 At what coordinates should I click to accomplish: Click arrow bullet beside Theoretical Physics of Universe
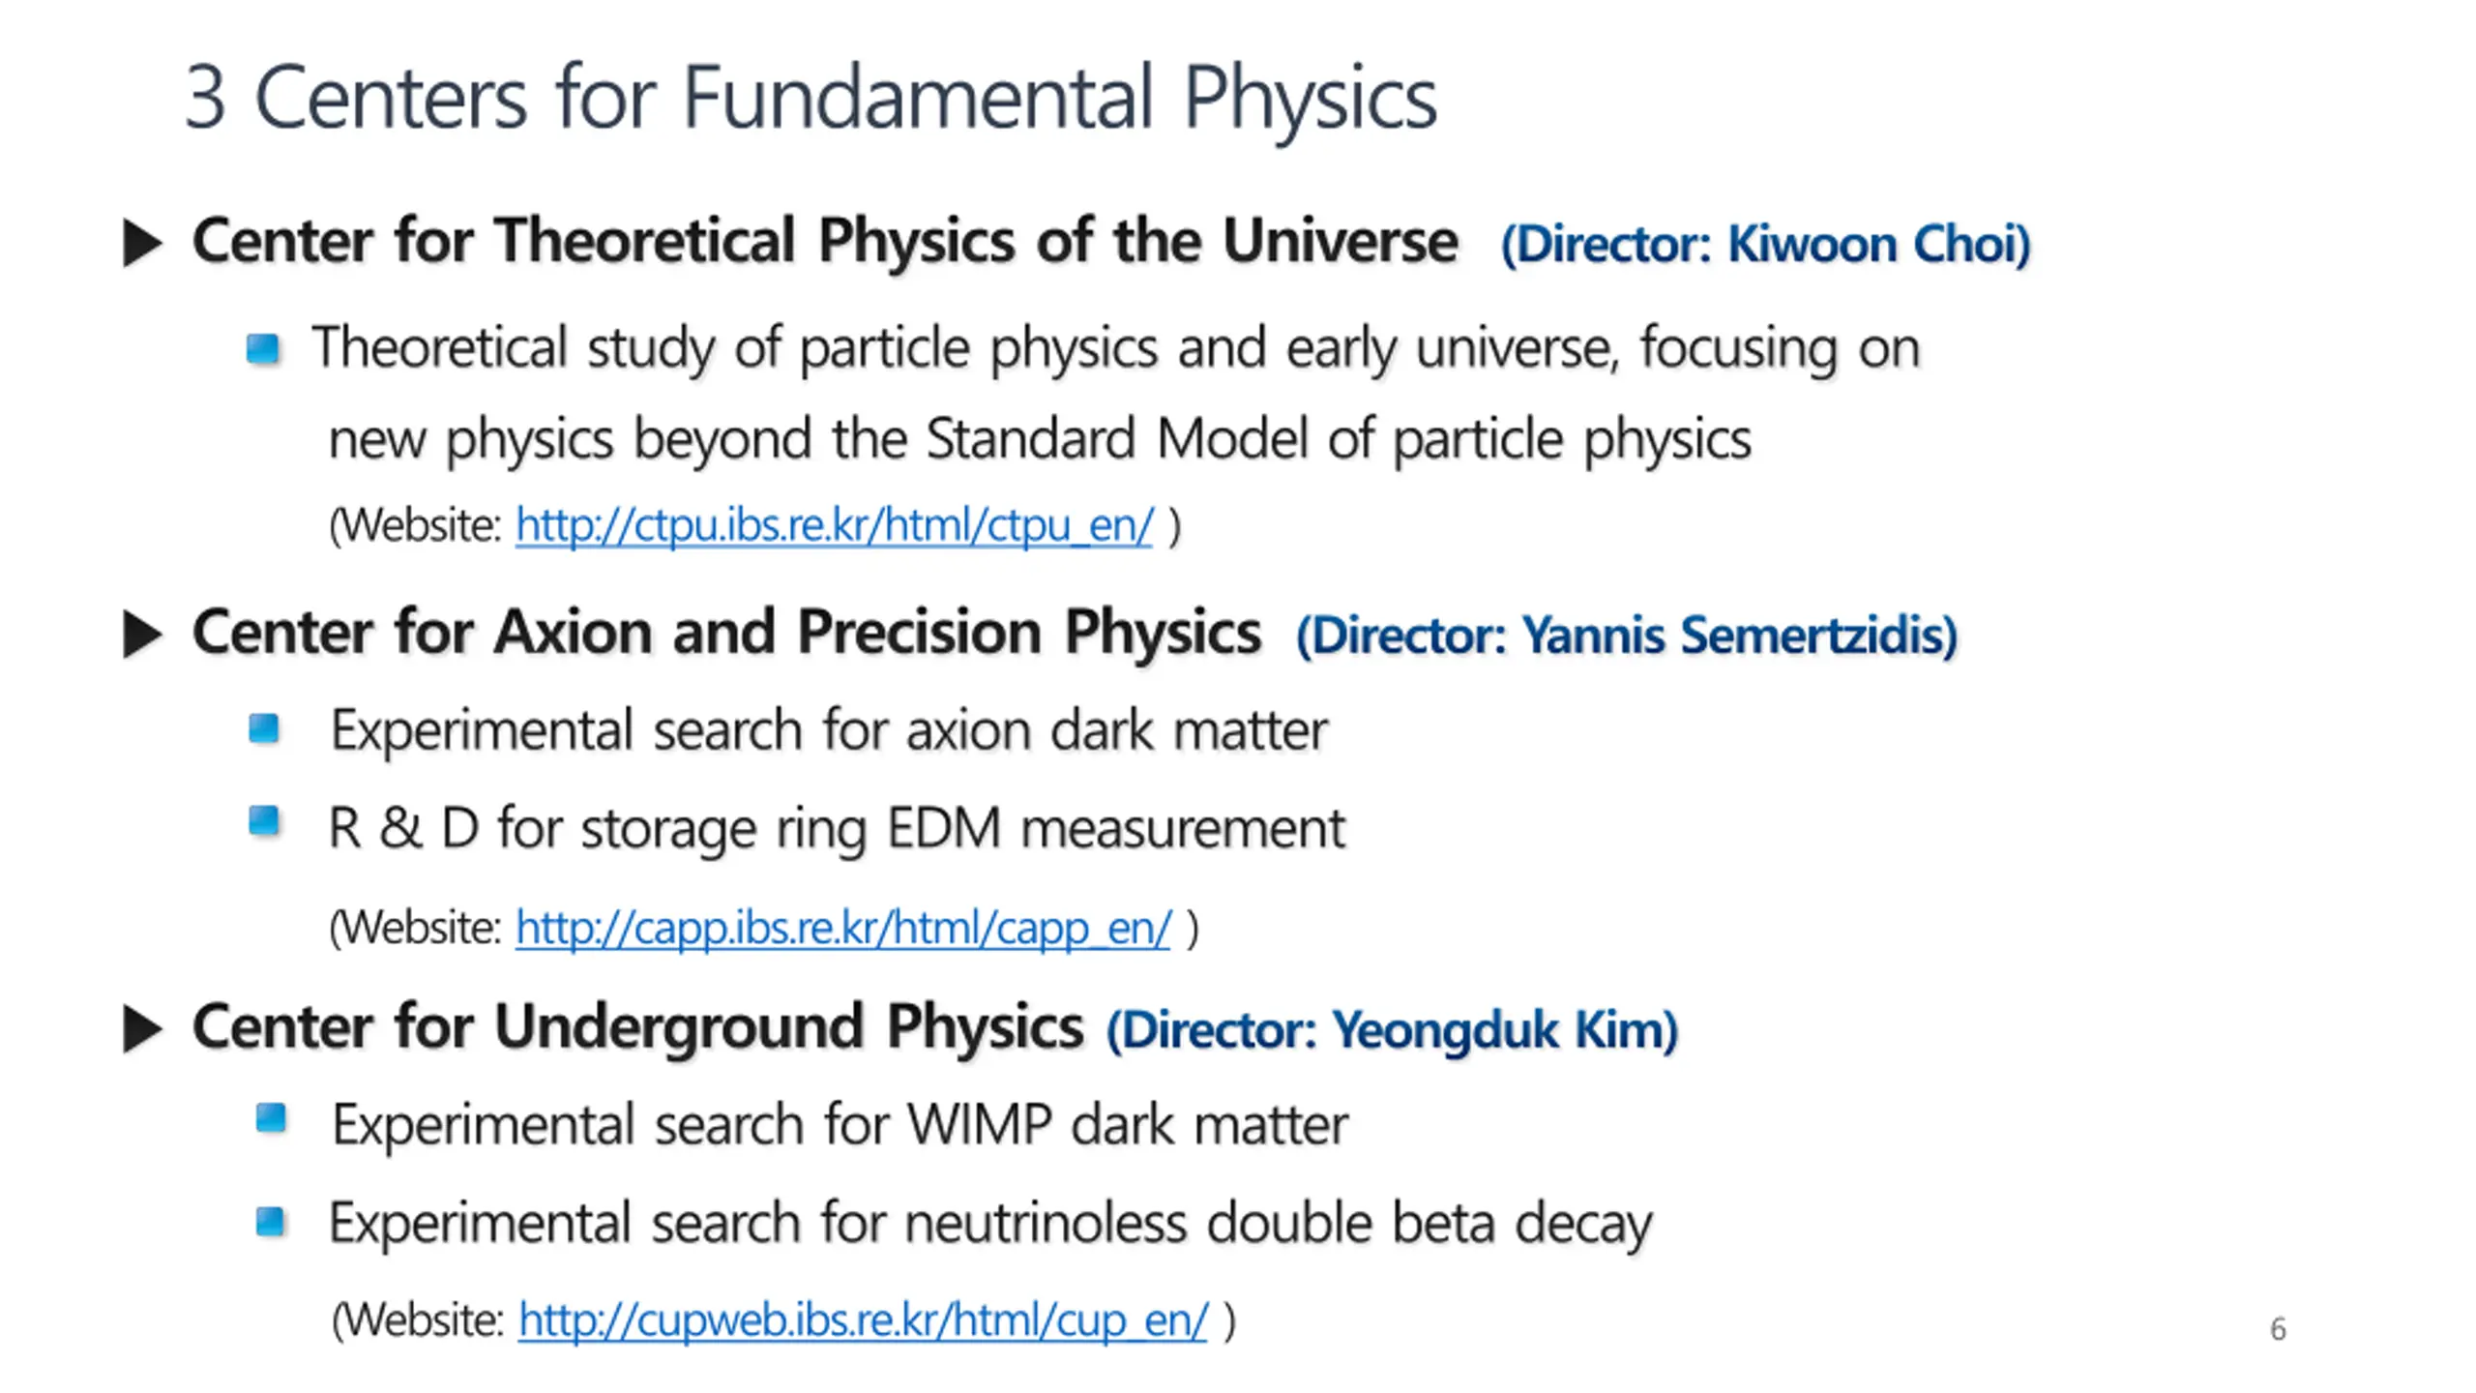pyautogui.click(x=143, y=243)
